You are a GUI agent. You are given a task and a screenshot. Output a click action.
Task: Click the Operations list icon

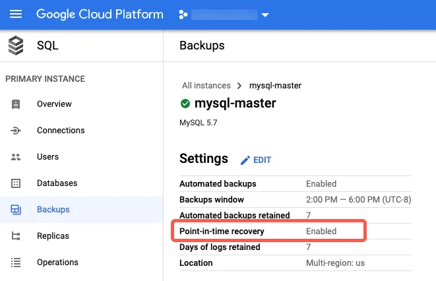click(x=16, y=263)
